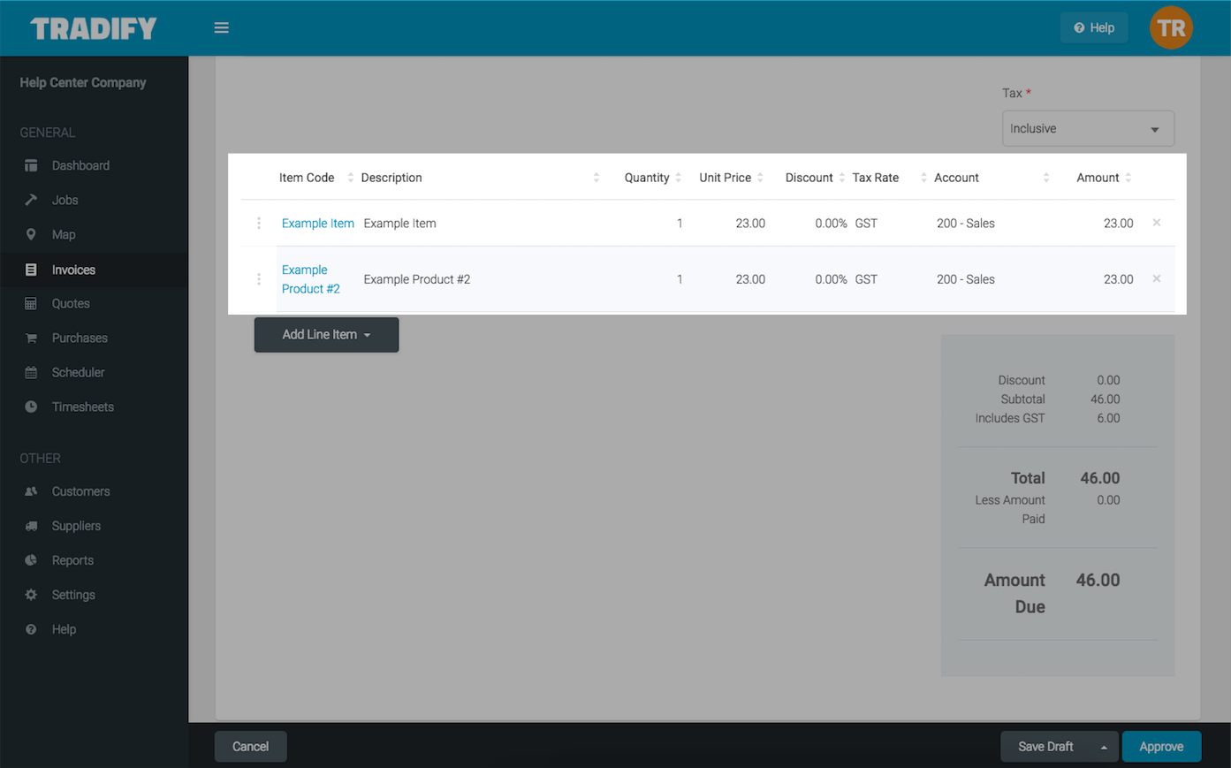Click 200 - Sales on Example Product #2 row
The width and height of the screenshot is (1231, 768).
click(966, 279)
